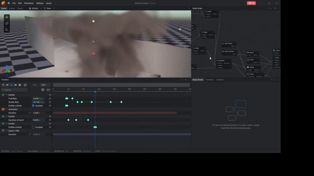Check the unchecked Emitter activity Enabled checkbox

(33, 127)
